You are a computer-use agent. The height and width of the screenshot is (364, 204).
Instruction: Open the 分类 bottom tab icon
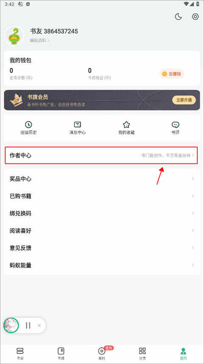(x=142, y=350)
